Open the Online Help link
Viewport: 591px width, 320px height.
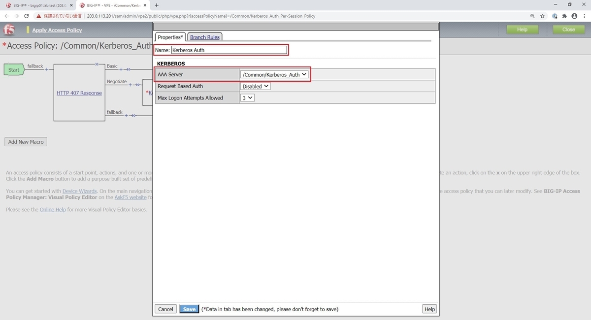coord(53,209)
